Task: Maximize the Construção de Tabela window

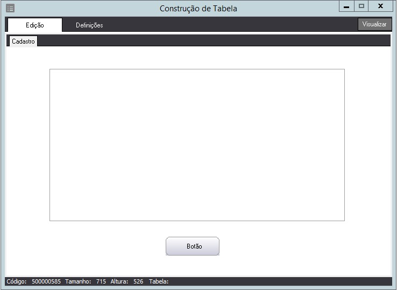Action: click(x=361, y=6)
